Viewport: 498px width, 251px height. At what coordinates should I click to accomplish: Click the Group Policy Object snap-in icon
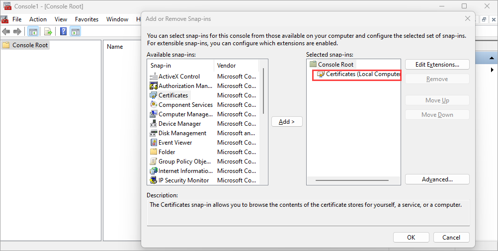pyautogui.click(x=154, y=162)
